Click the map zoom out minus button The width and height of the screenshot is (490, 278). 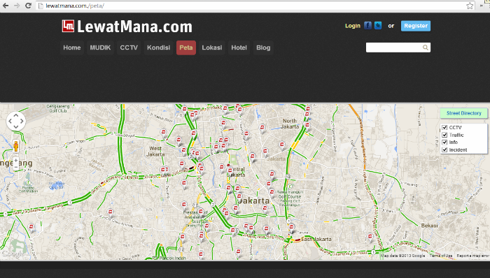point(16,167)
